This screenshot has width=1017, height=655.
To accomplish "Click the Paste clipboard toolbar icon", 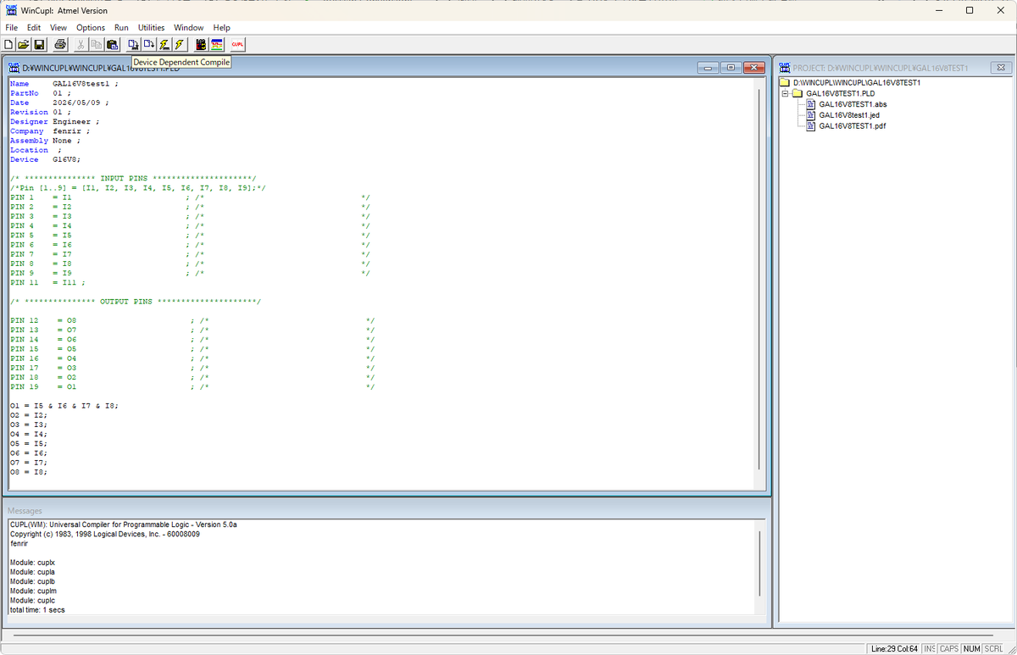I will coord(113,44).
